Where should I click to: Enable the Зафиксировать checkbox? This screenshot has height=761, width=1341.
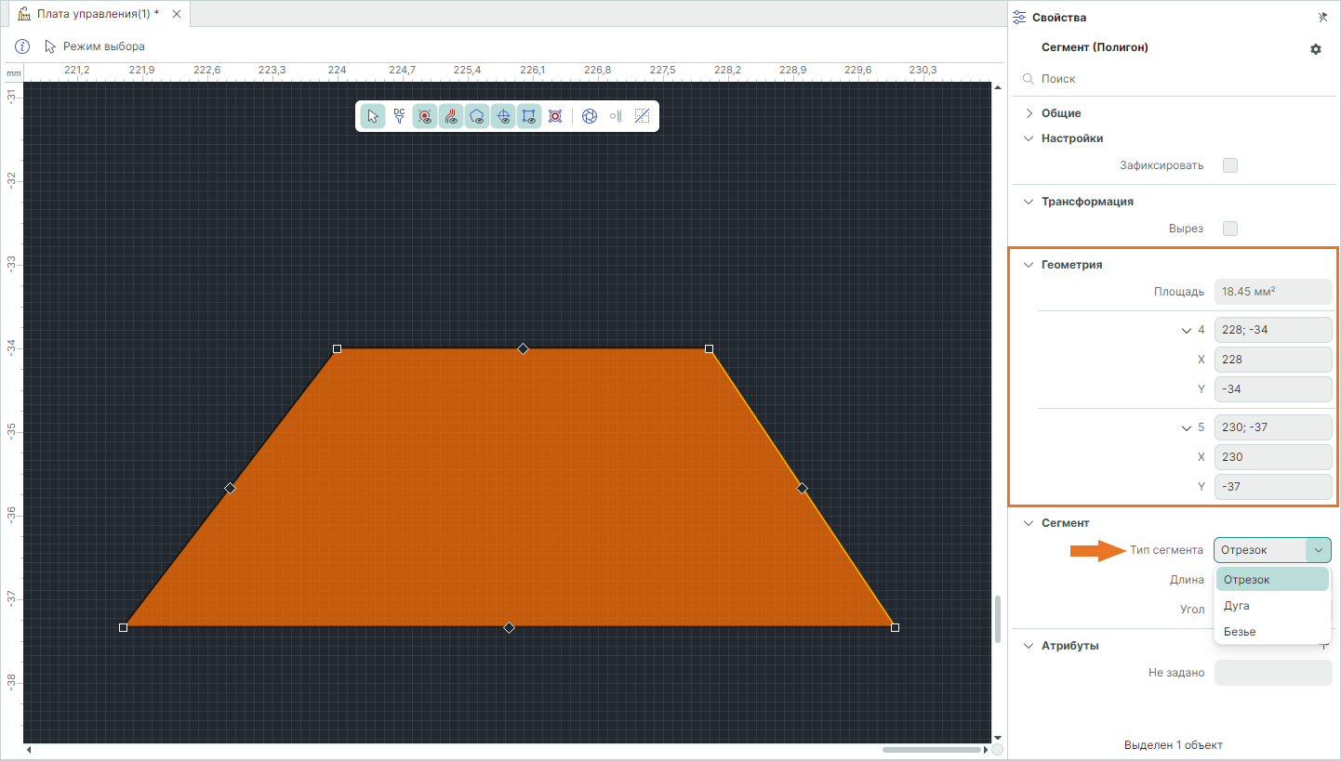point(1229,165)
